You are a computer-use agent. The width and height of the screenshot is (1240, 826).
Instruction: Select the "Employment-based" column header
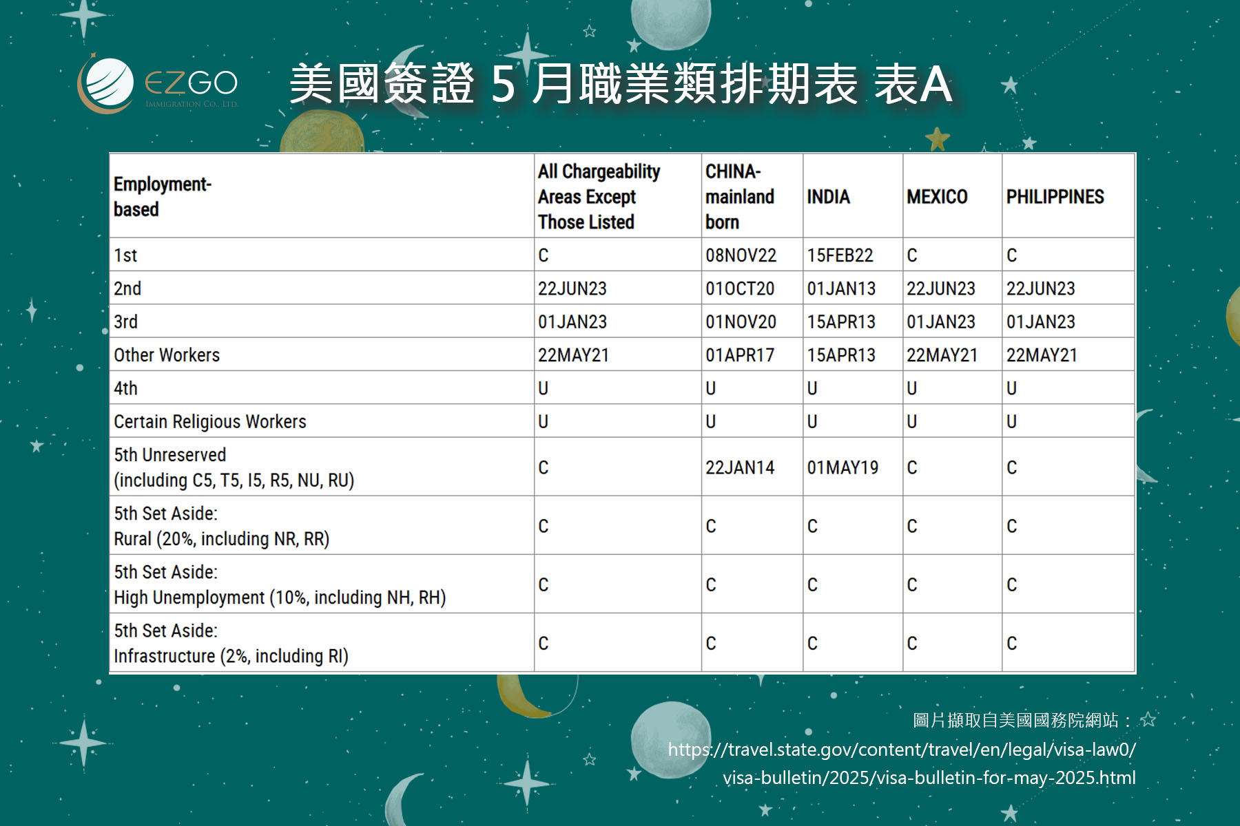pyautogui.click(x=163, y=197)
